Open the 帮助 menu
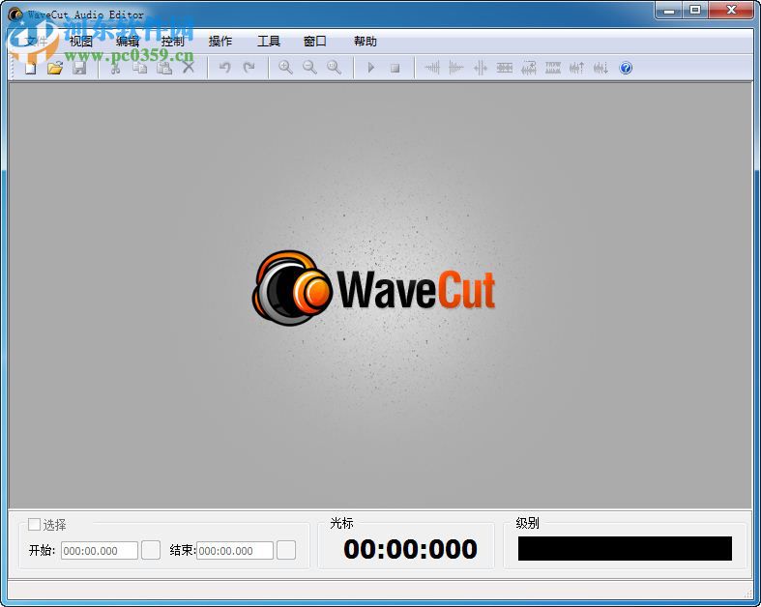Image resolution: width=761 pixels, height=607 pixels. tap(365, 42)
